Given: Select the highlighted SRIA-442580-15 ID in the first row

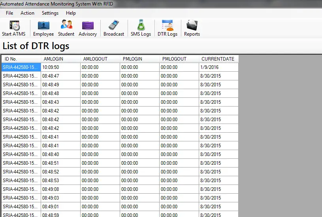Looking at the screenshot, I should click(x=21, y=67).
